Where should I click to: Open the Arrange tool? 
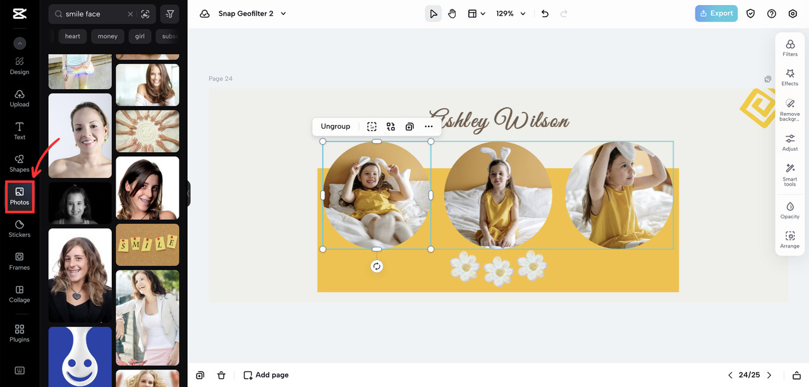[x=790, y=240]
